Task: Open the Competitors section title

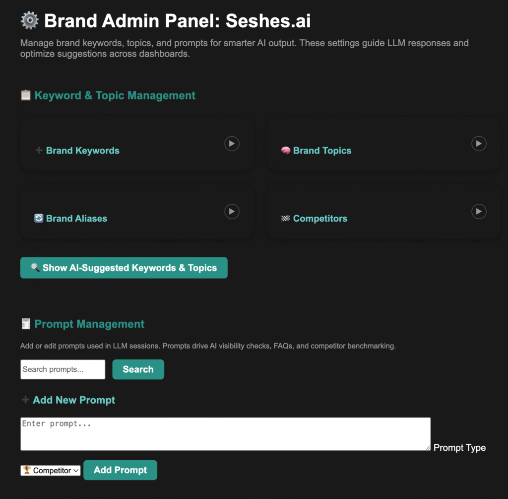Action: point(320,218)
